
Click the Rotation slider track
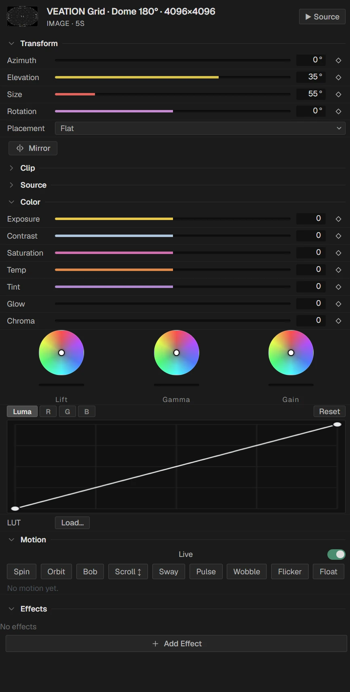(173, 111)
